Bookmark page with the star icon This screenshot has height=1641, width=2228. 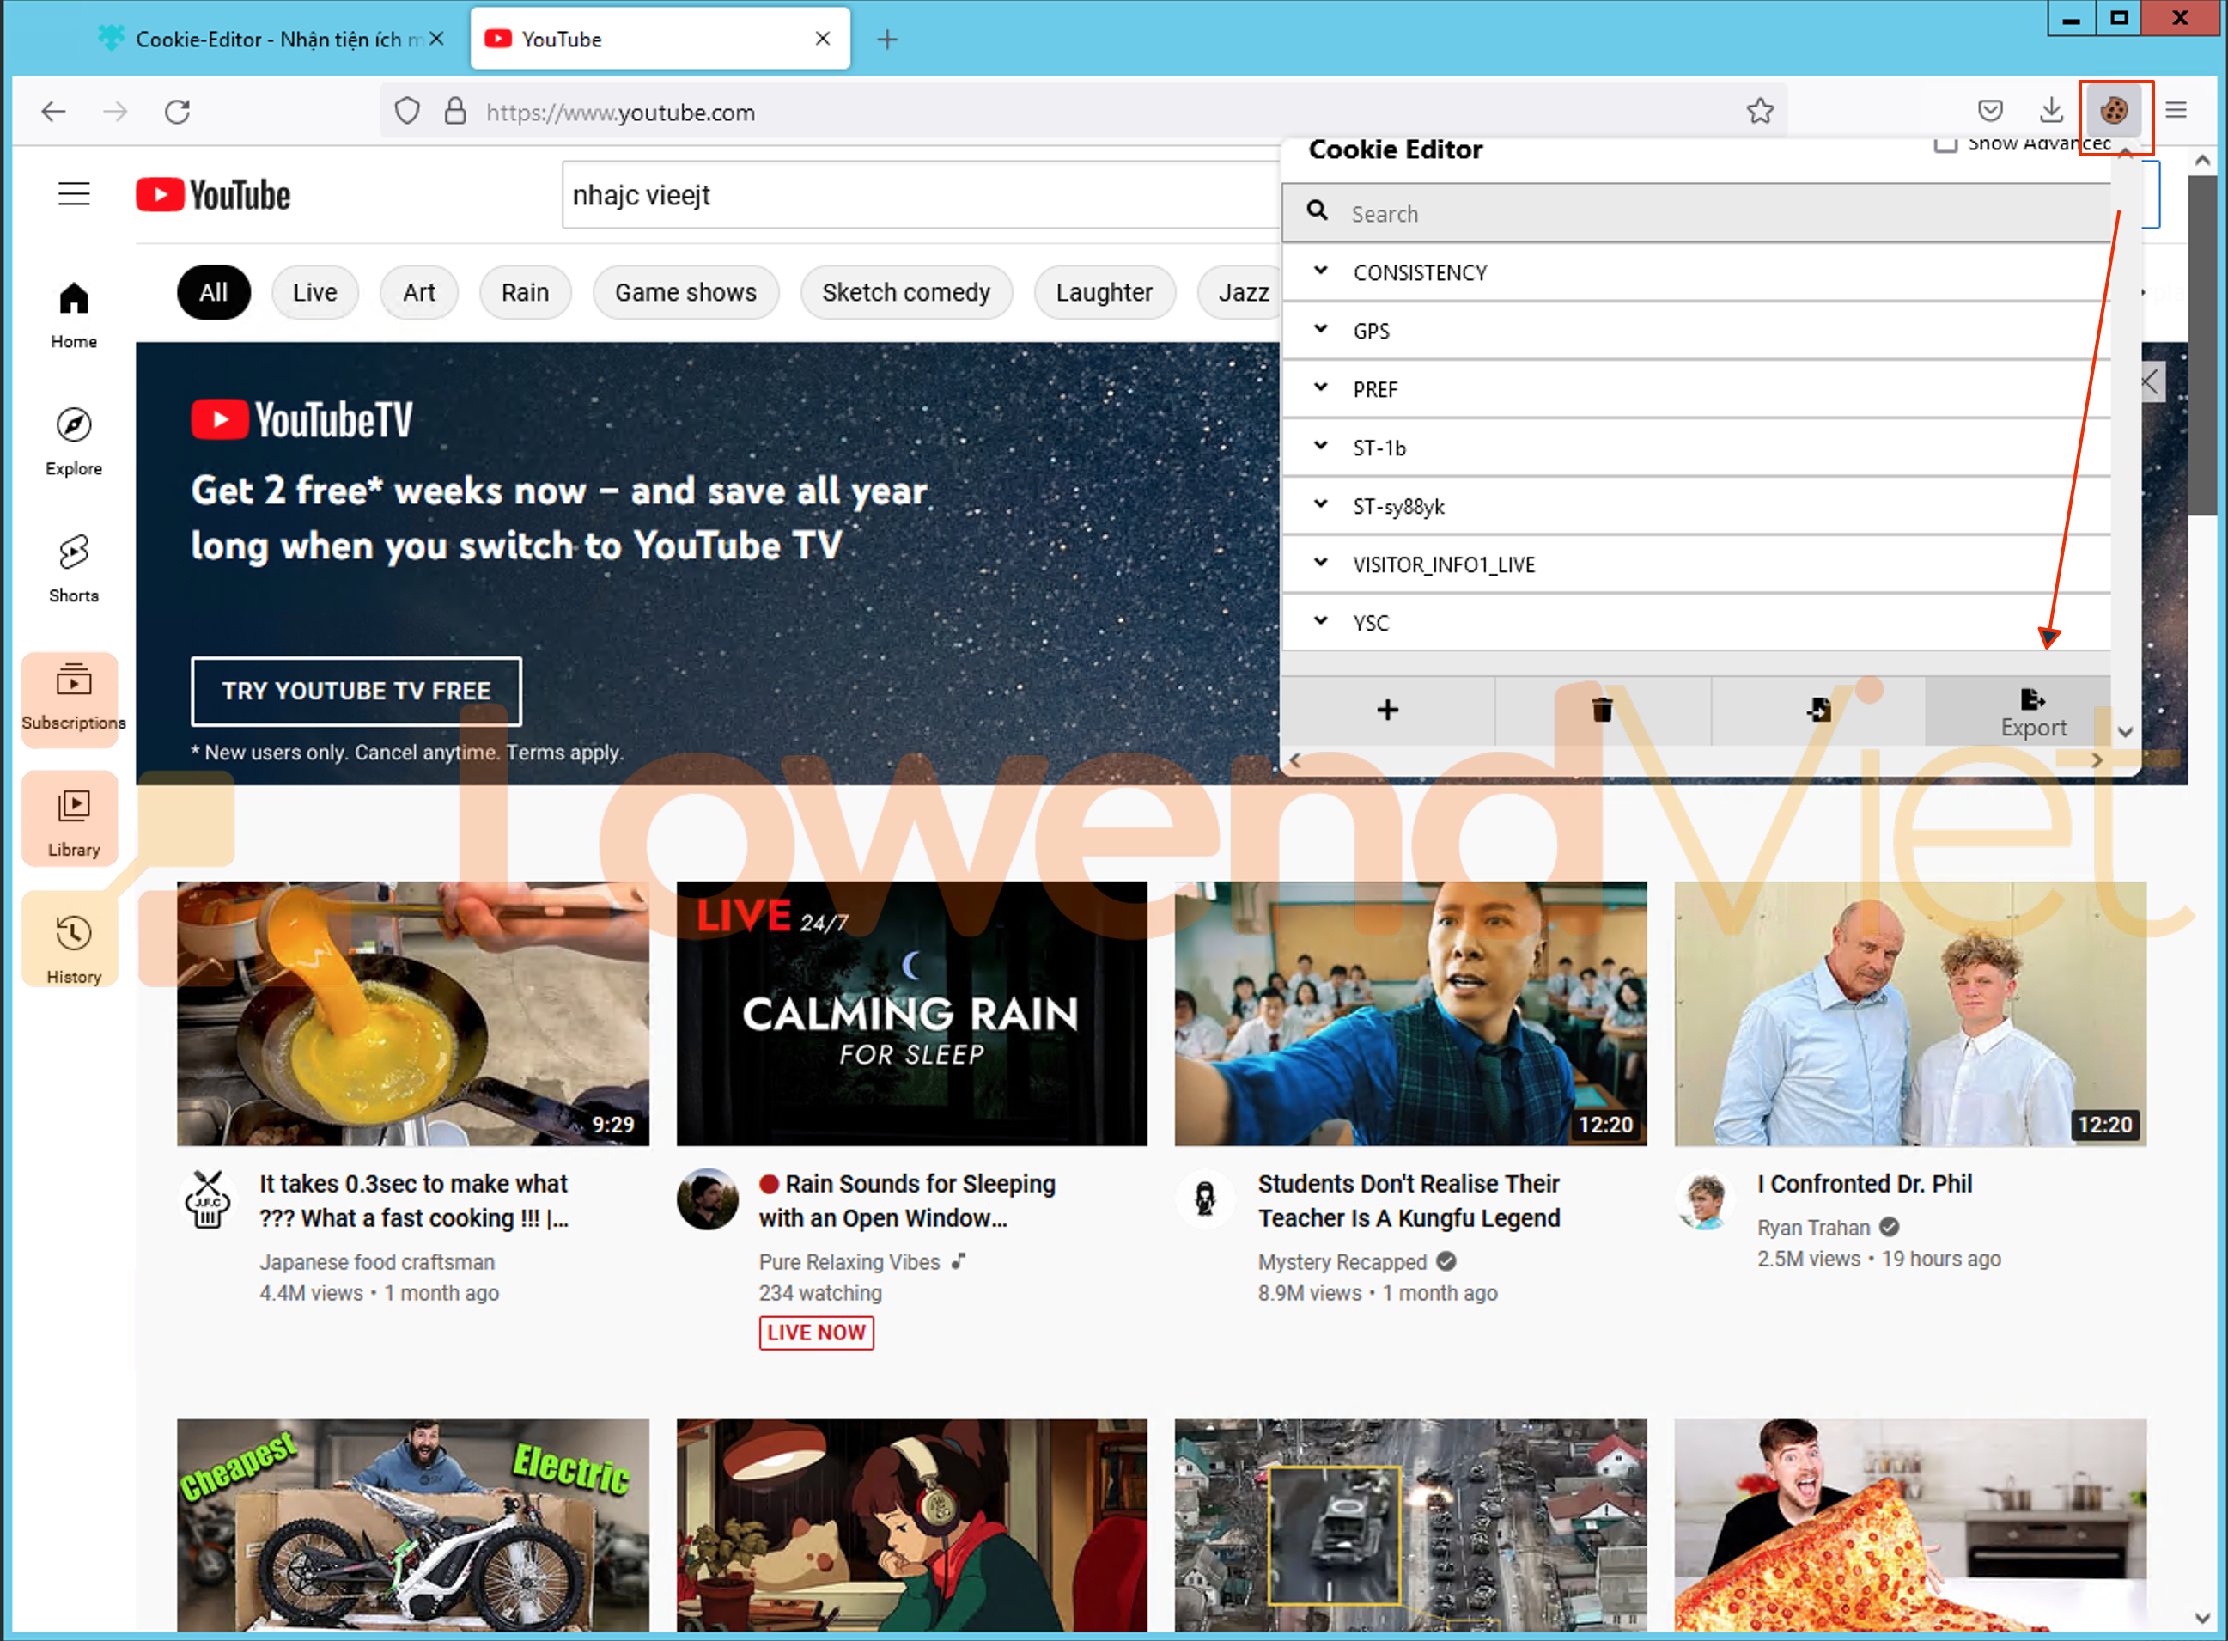coord(1759,111)
